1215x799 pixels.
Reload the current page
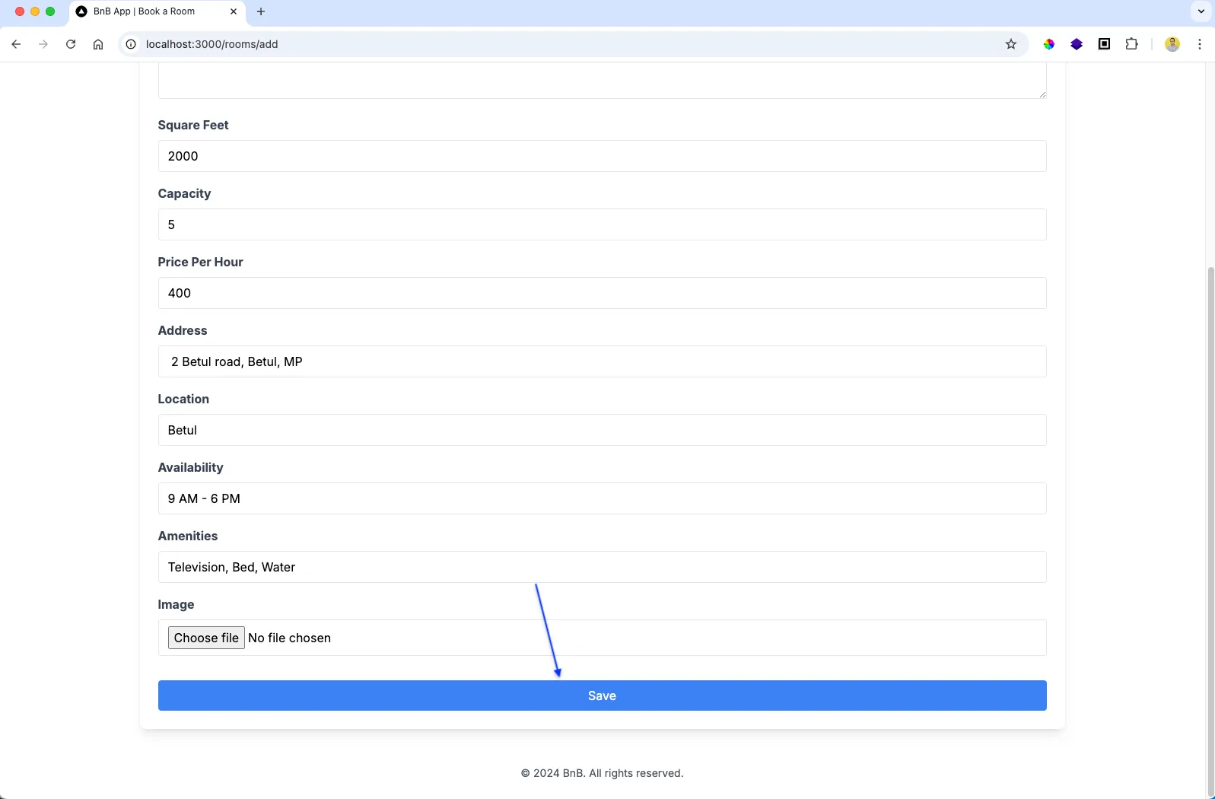coord(71,44)
